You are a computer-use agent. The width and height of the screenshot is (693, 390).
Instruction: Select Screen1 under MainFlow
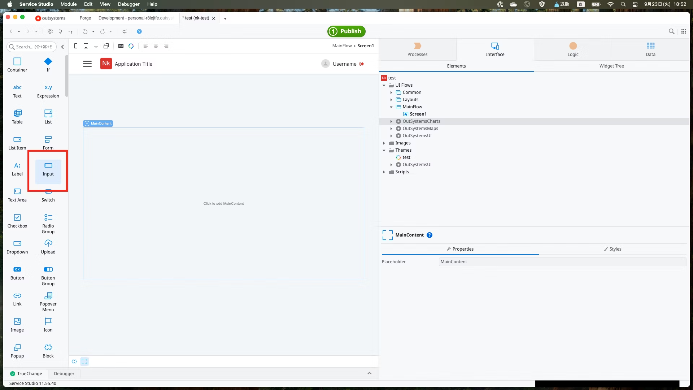click(x=418, y=114)
